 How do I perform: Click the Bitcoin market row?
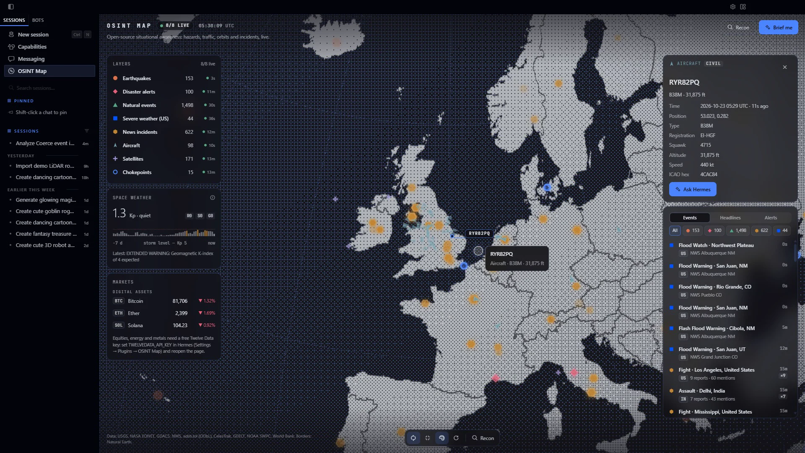[x=164, y=301]
